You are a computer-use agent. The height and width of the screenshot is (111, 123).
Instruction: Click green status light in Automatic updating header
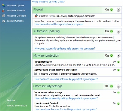click(111, 31)
